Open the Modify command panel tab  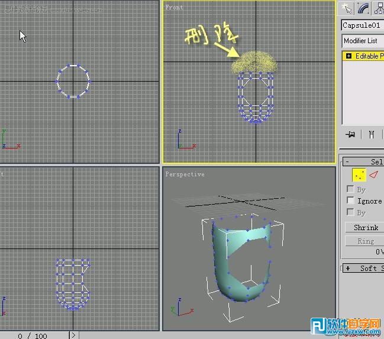tap(363, 8)
